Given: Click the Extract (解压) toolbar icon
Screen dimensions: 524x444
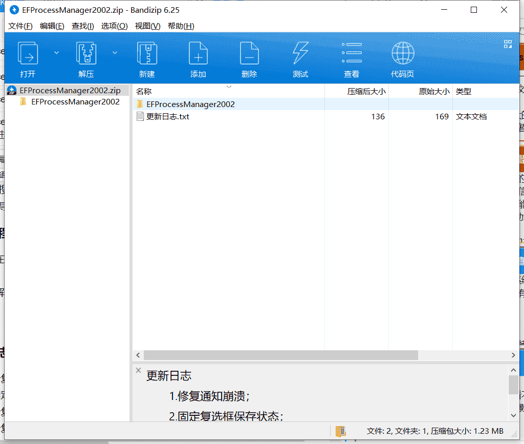Looking at the screenshot, I should coord(86,53).
